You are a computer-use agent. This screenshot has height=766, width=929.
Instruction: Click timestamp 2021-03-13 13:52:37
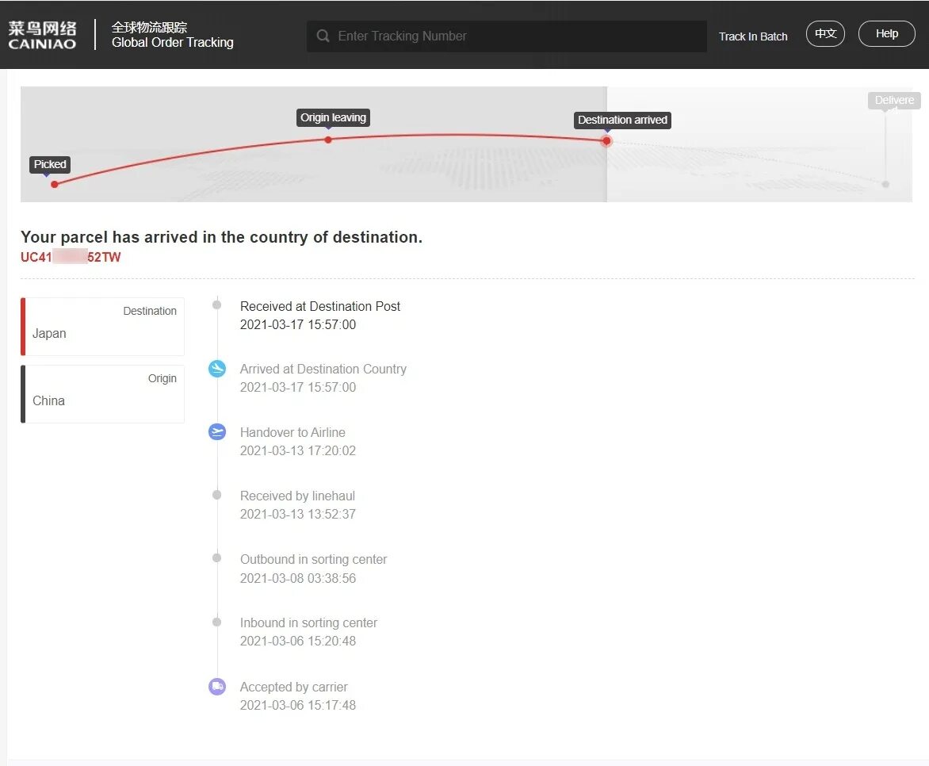298,514
